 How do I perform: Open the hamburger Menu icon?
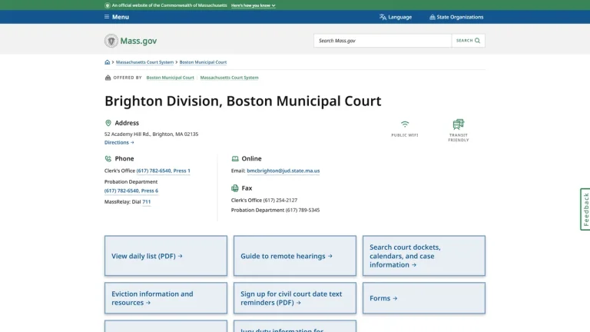point(107,17)
